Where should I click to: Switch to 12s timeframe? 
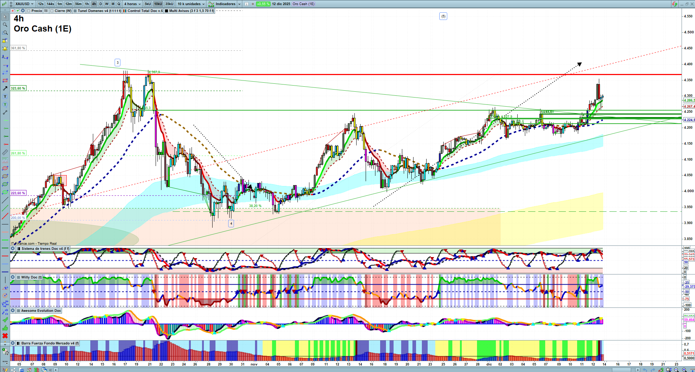coord(41,4)
